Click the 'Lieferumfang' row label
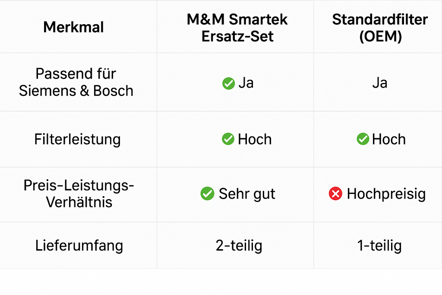 tap(79, 245)
